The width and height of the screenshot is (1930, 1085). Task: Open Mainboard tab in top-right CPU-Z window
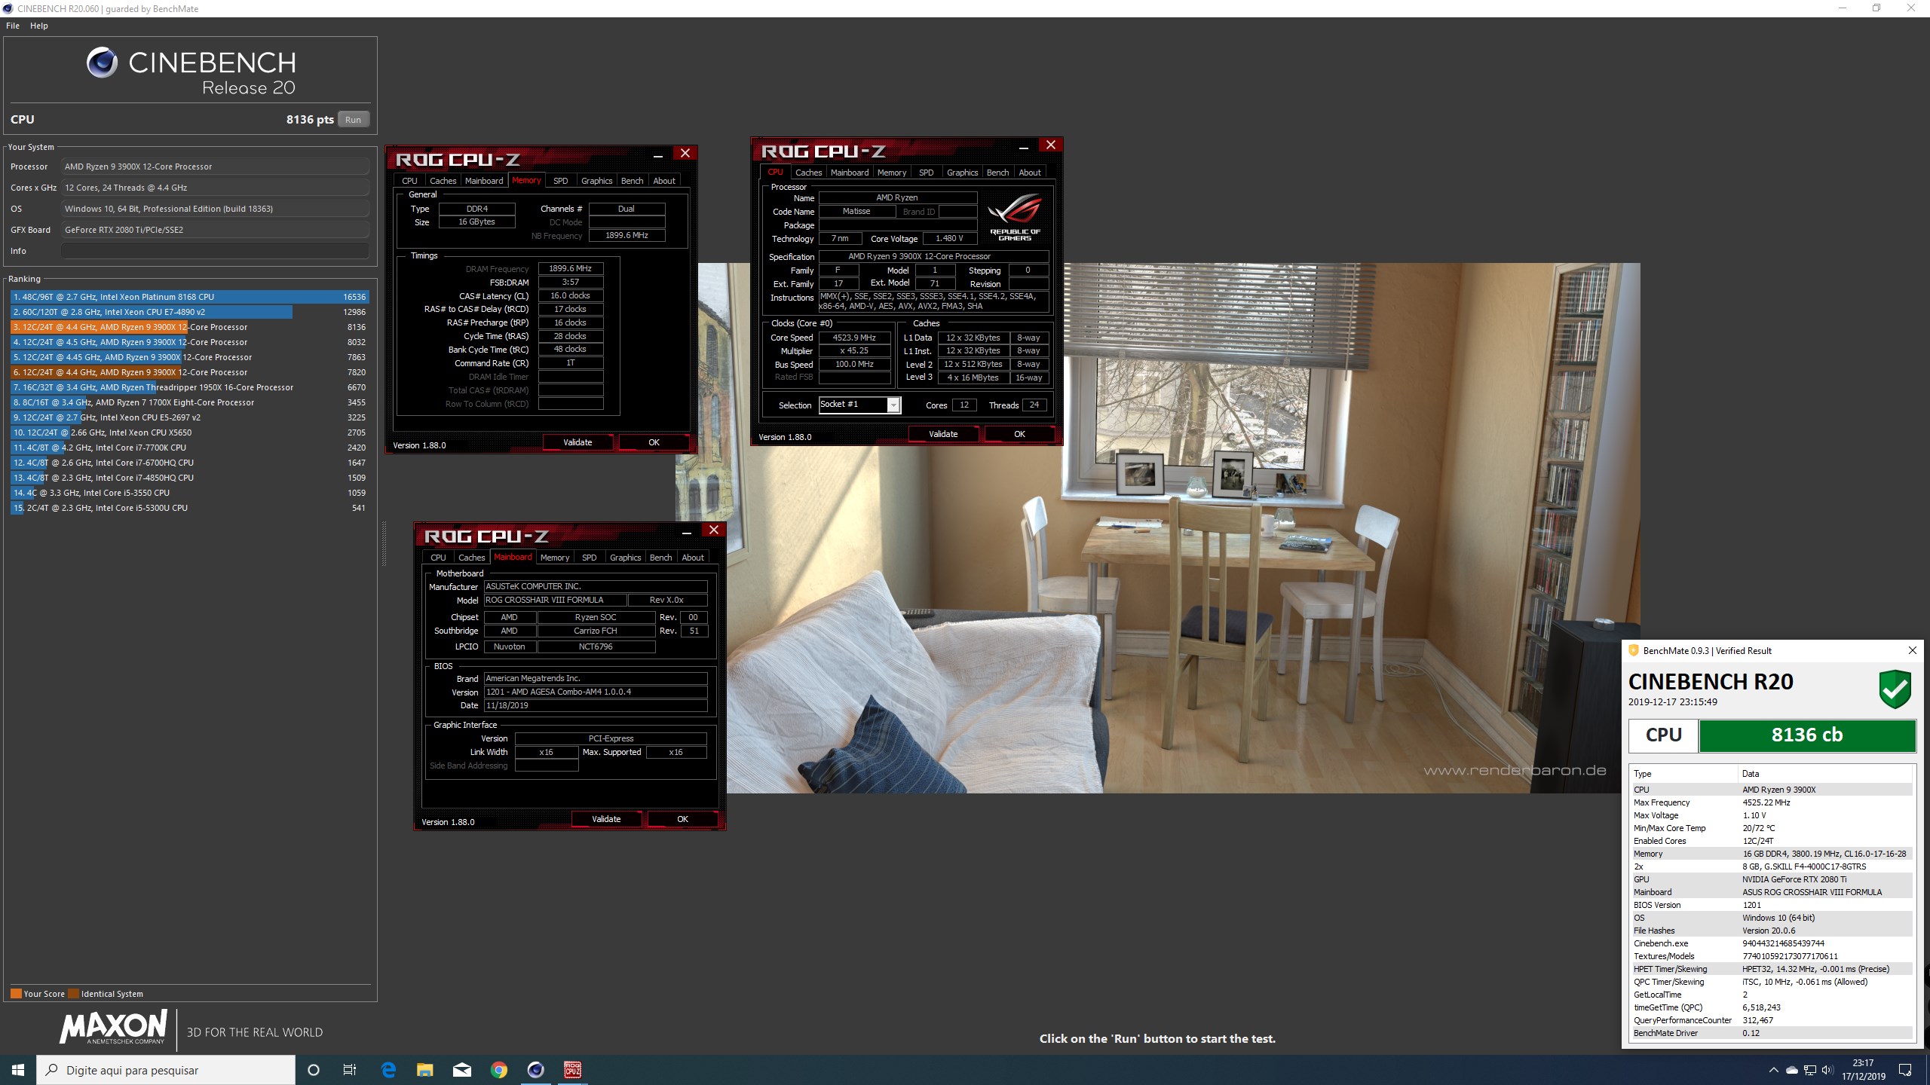850,173
